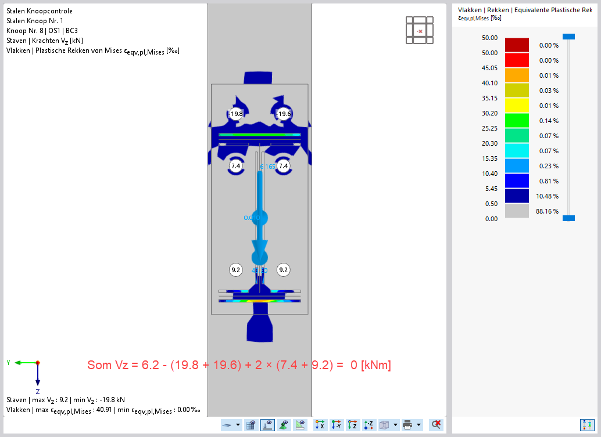Click the isometric cube view icon

tap(384, 425)
